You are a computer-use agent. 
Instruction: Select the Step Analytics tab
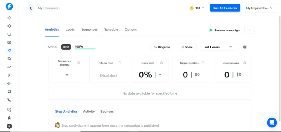66,112
